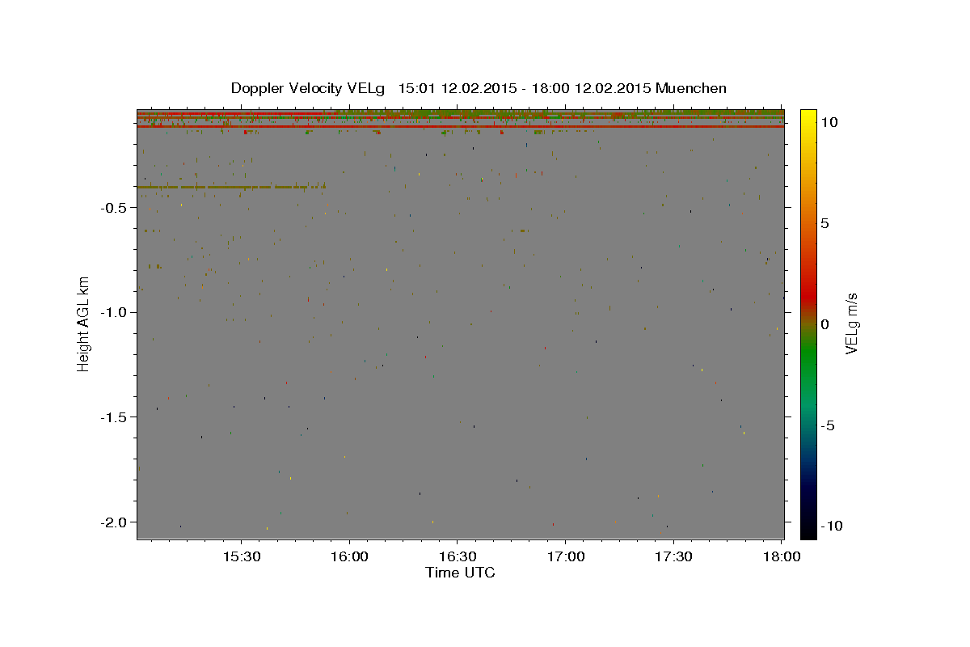Click the colorbar value -5
This screenshot has height=647, width=970.
pos(827,425)
